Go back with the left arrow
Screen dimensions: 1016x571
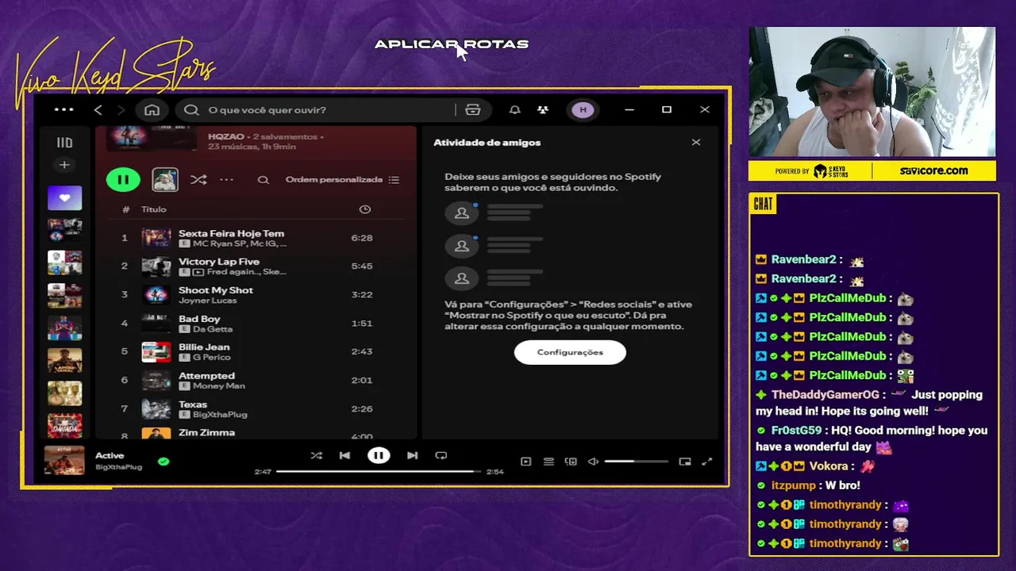(x=98, y=109)
